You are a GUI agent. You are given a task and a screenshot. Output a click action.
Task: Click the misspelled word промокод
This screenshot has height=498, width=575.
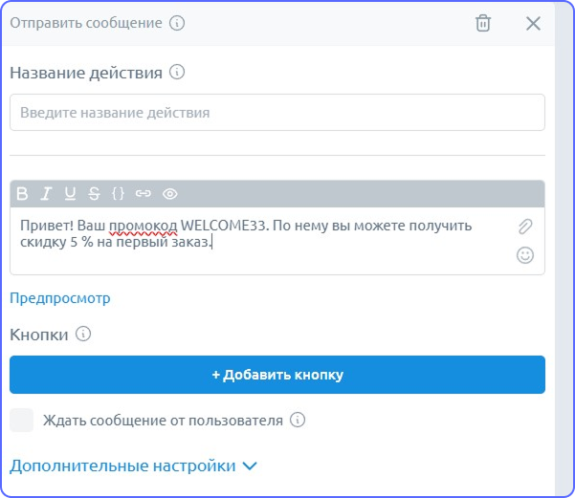[144, 226]
